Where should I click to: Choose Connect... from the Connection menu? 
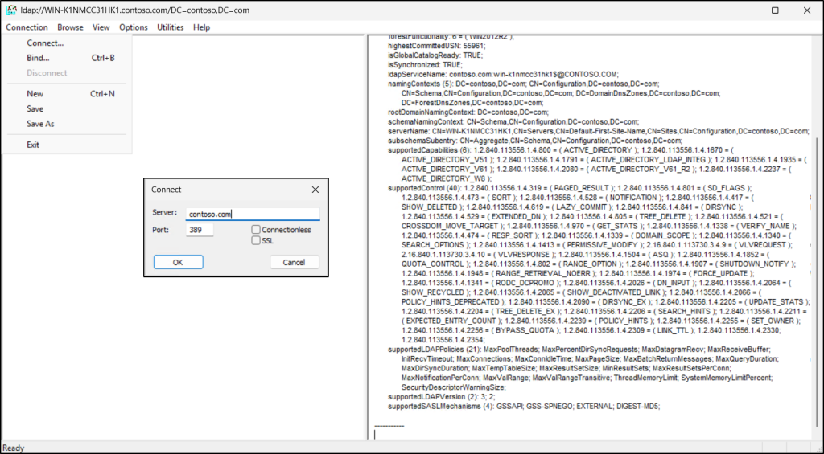(x=45, y=43)
